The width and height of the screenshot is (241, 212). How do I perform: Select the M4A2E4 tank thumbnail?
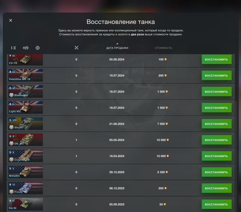point(26,172)
